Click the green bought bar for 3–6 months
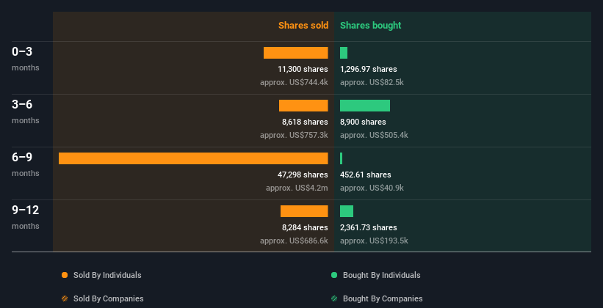The width and height of the screenshot is (603, 308). pos(365,106)
